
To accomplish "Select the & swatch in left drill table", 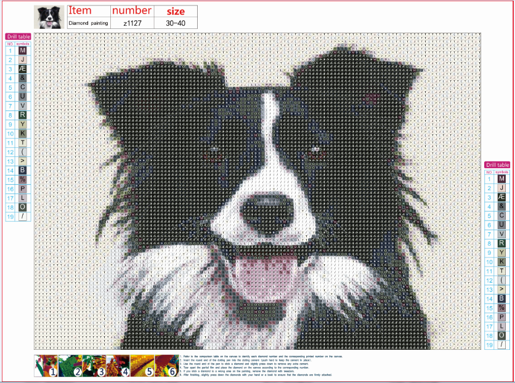I will pyautogui.click(x=22, y=78).
